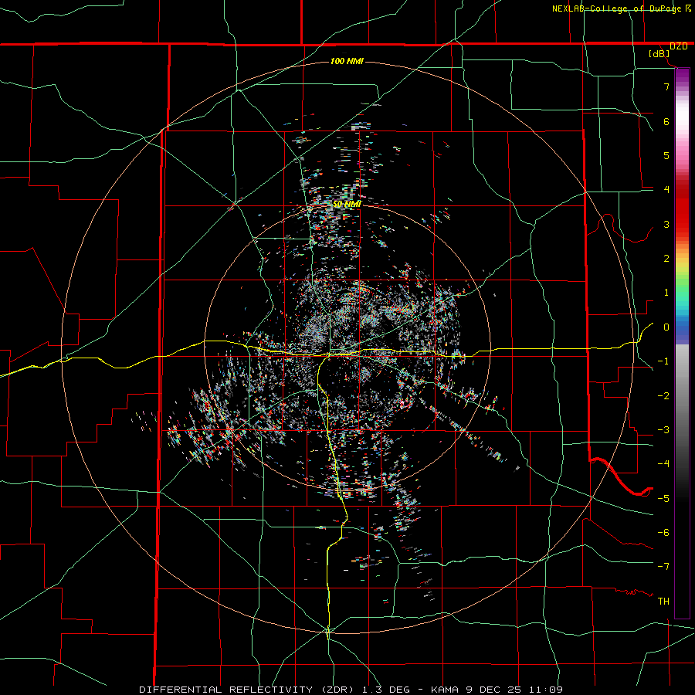Click the 50 NMI range ring label
Screen dimensions: 695x695
[x=347, y=204]
